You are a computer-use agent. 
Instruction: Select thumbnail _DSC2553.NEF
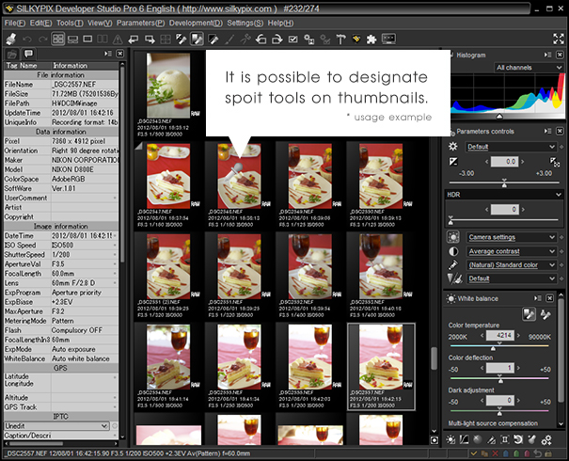point(381,276)
